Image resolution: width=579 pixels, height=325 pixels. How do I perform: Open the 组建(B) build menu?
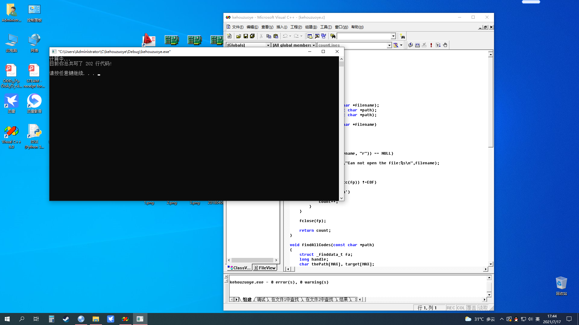click(311, 27)
